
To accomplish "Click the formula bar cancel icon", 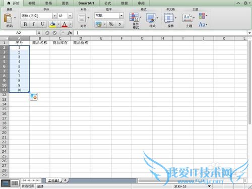I will tap(47, 33).
